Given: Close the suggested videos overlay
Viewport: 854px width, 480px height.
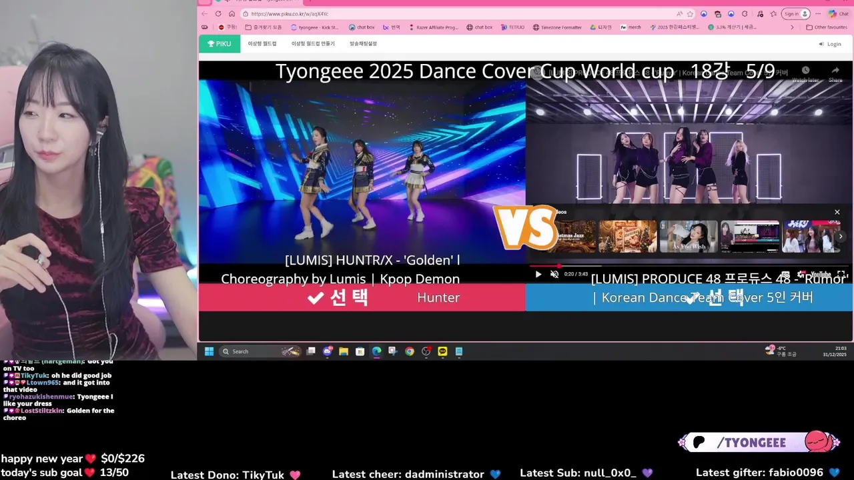Looking at the screenshot, I should (837, 212).
